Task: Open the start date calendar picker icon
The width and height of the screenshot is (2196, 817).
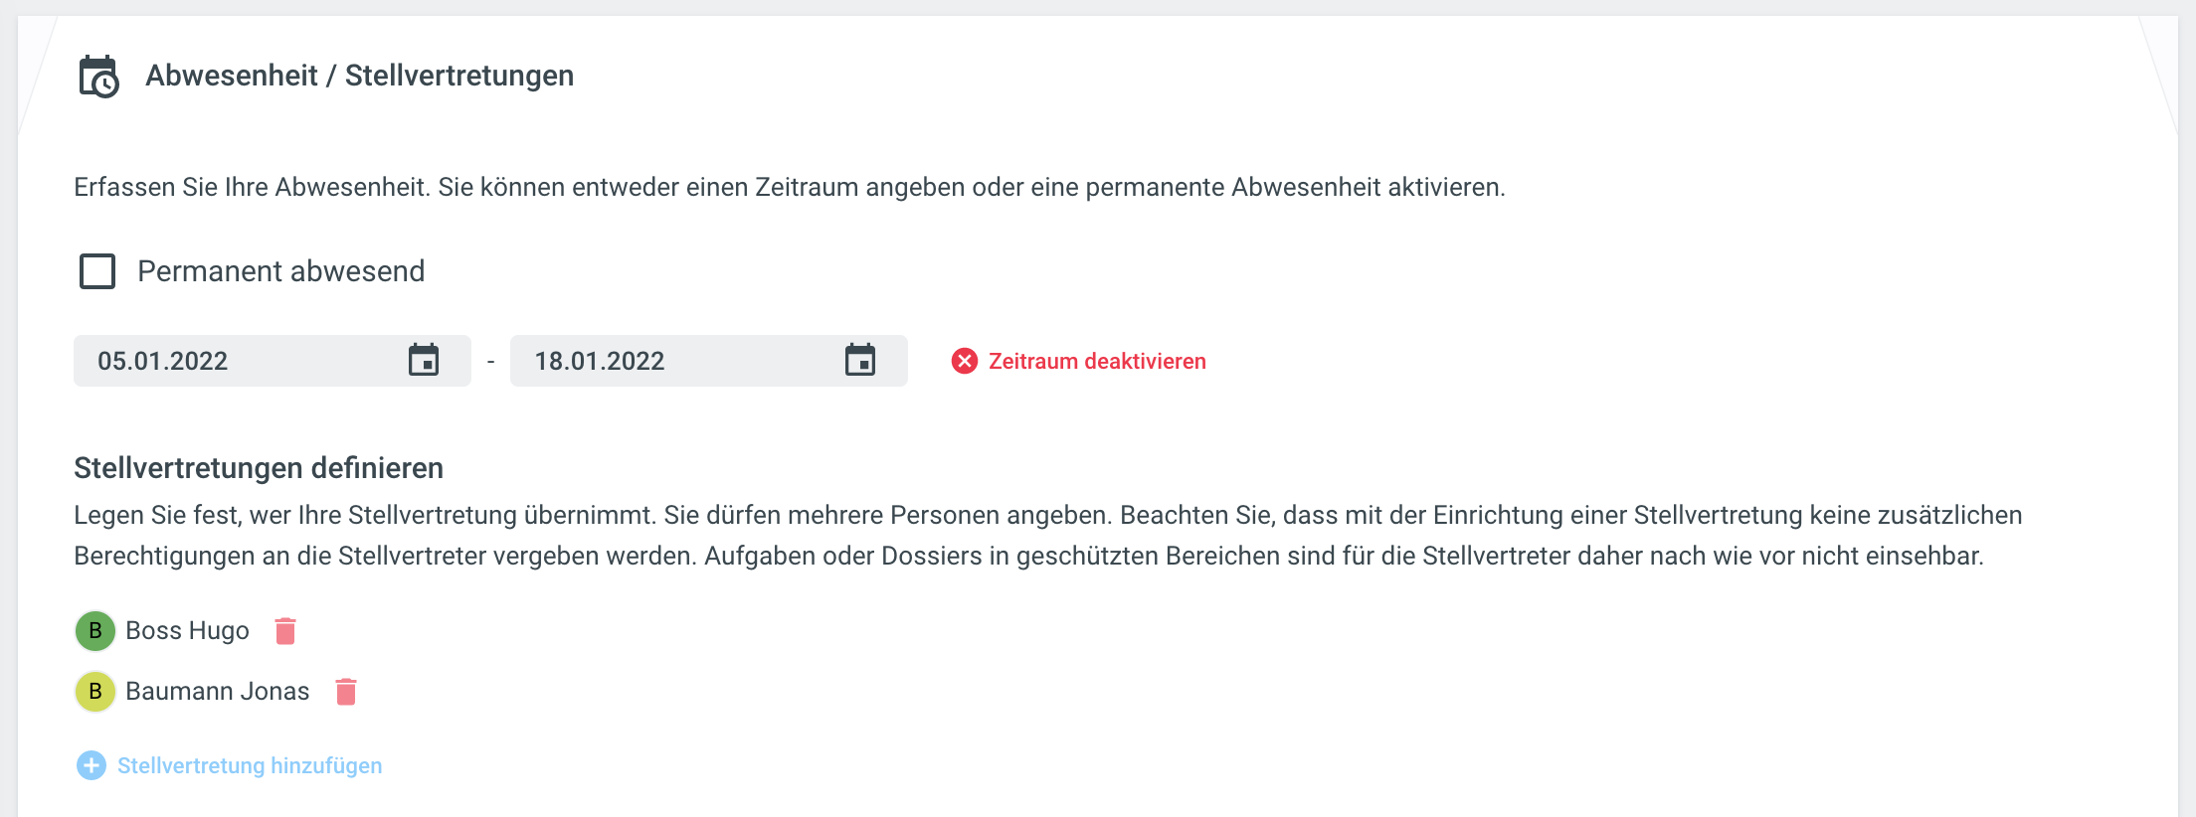Action: [424, 360]
